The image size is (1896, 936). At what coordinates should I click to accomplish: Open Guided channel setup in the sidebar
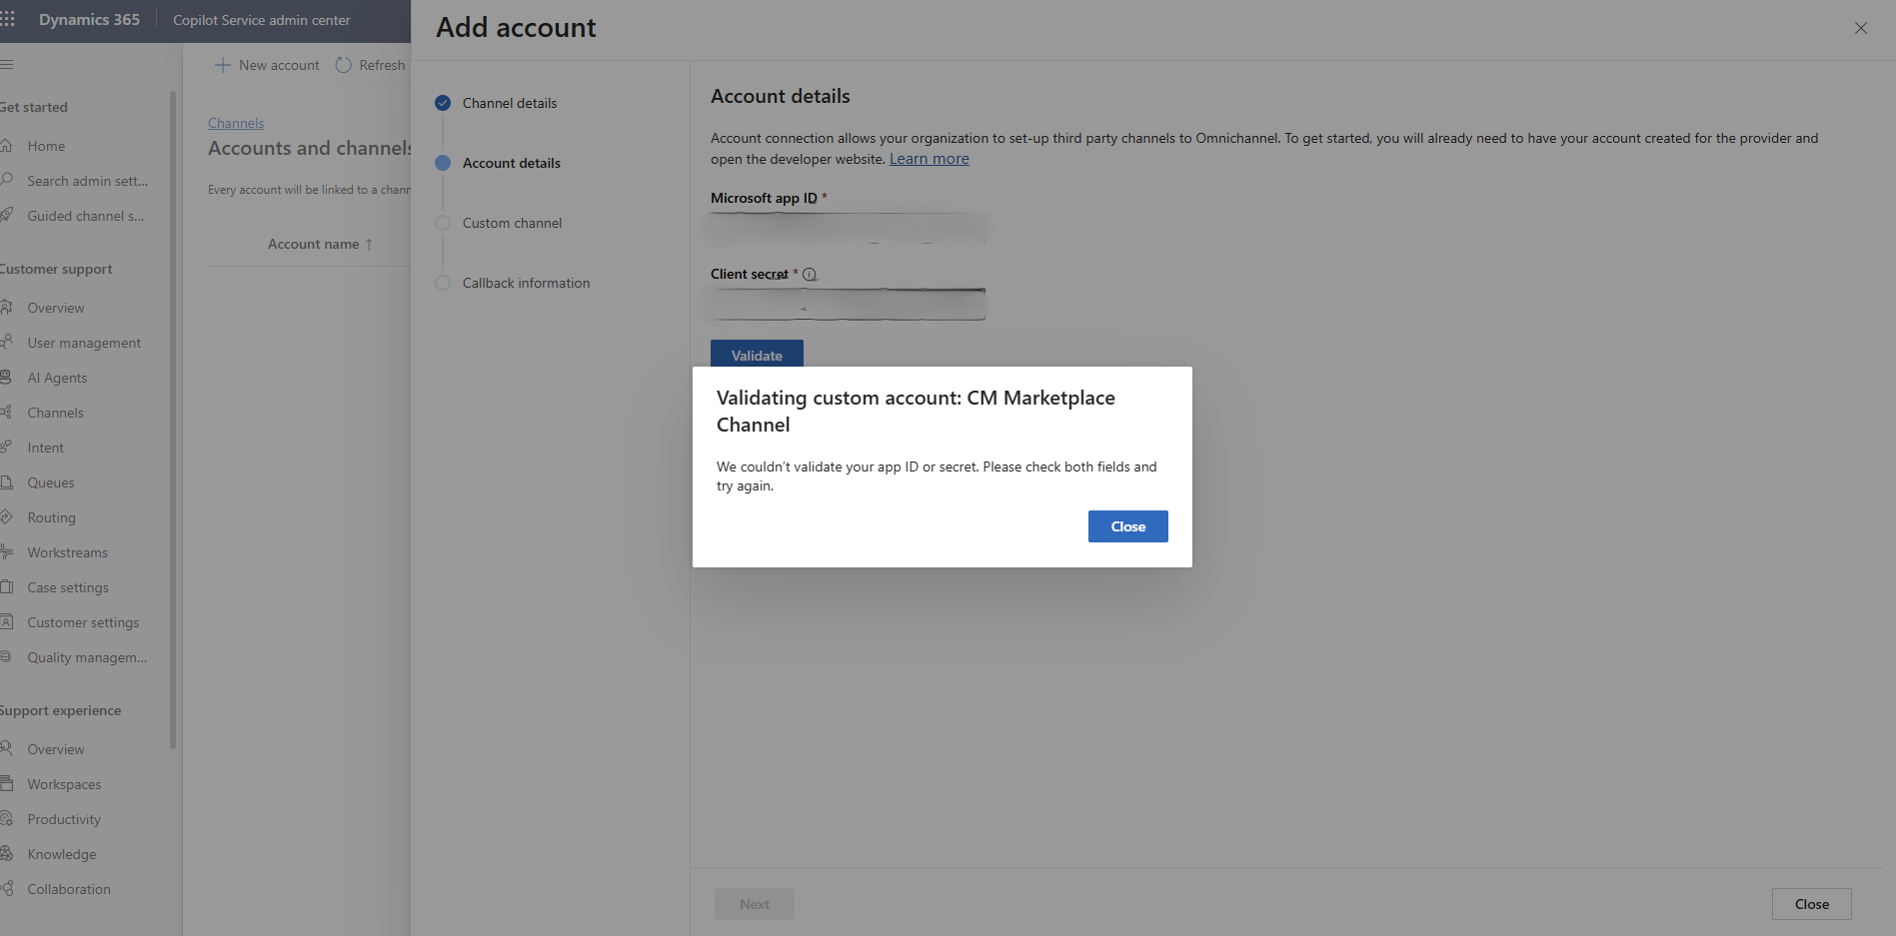pyautogui.click(x=85, y=216)
